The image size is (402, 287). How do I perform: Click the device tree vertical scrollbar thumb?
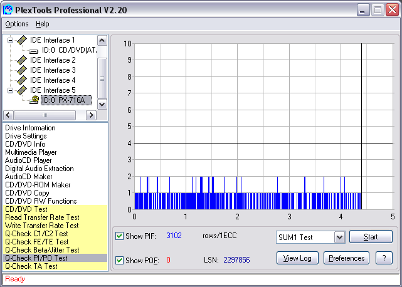pyautogui.click(x=102, y=78)
